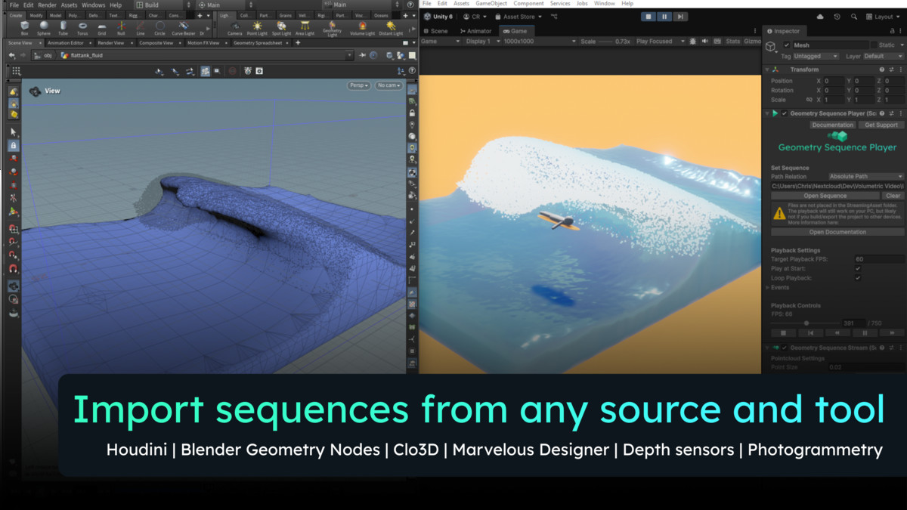Click the Get Support button
The height and width of the screenshot is (510, 907).
click(881, 125)
